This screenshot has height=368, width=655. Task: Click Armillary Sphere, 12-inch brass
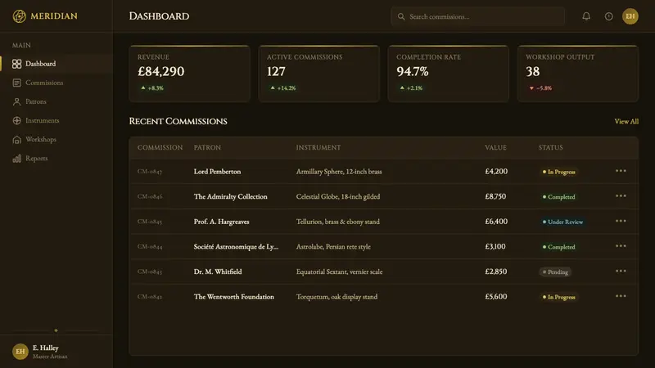point(339,172)
